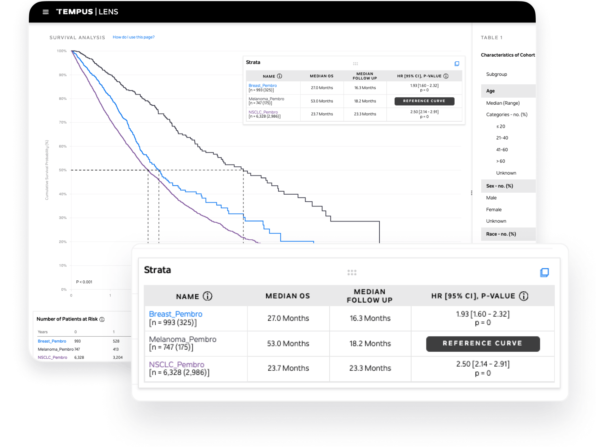Select Breast_Pembro link in small Strata table
Image resolution: width=596 pixels, height=447 pixels.
[263, 85]
